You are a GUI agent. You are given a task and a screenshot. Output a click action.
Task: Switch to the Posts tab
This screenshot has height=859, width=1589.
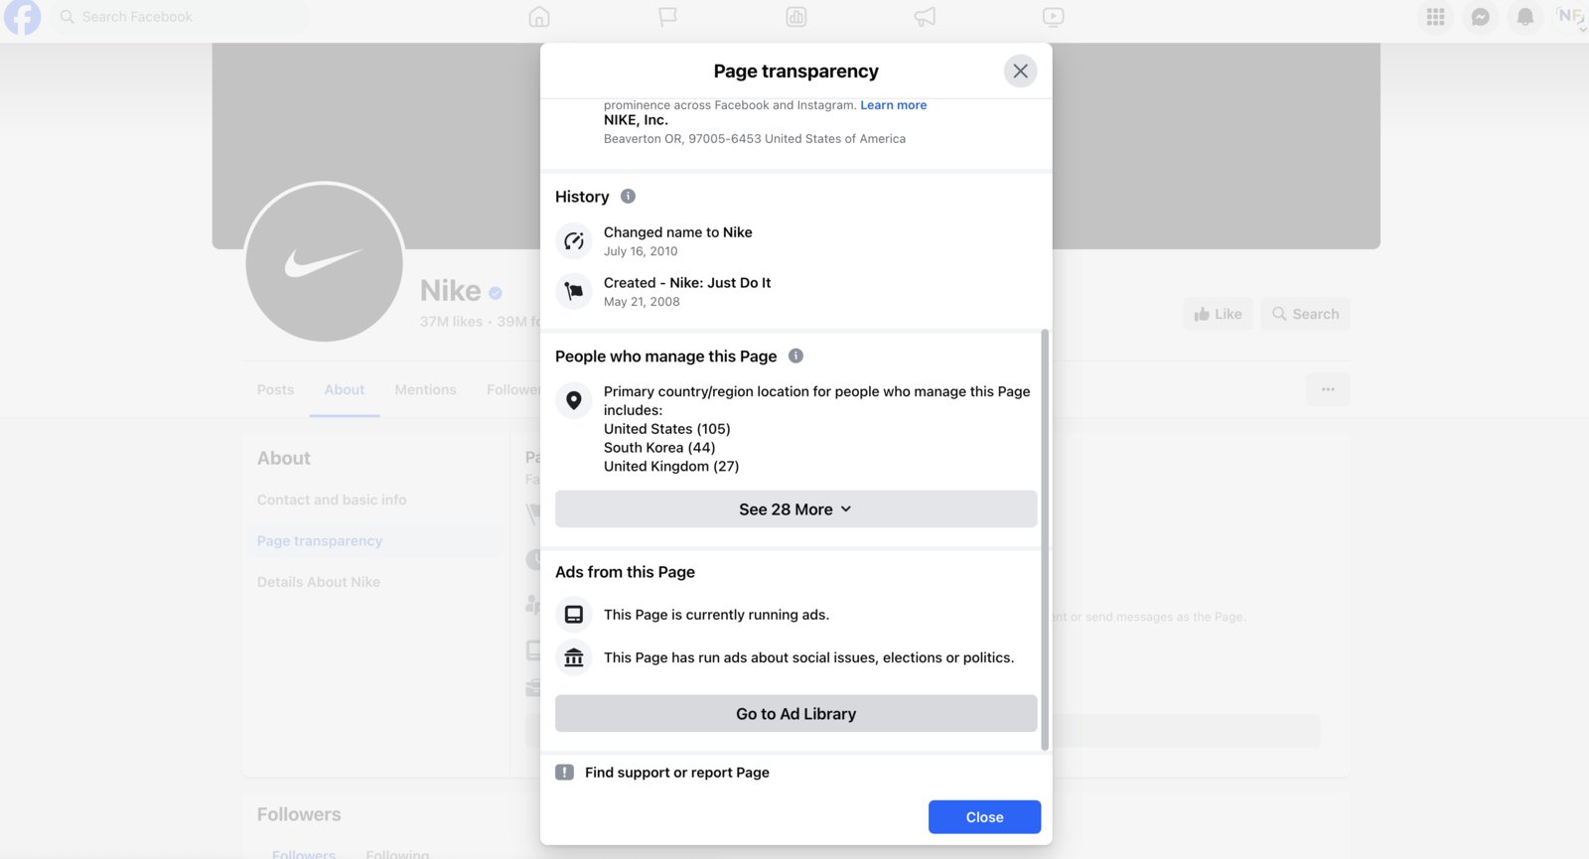(x=275, y=389)
